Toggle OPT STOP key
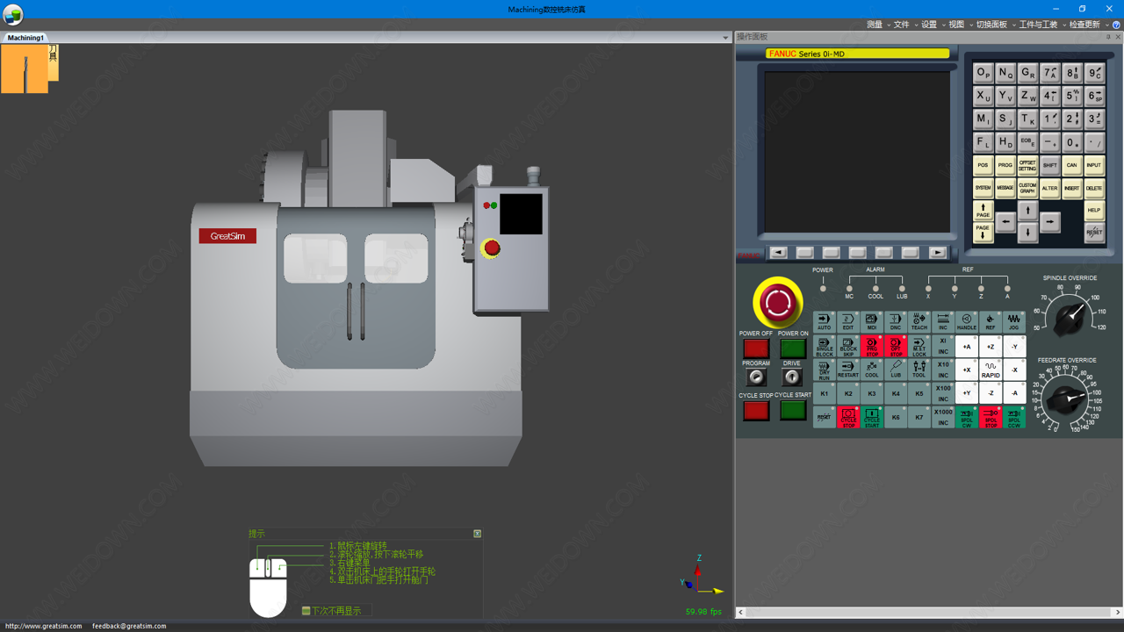This screenshot has height=632, width=1124. click(895, 346)
